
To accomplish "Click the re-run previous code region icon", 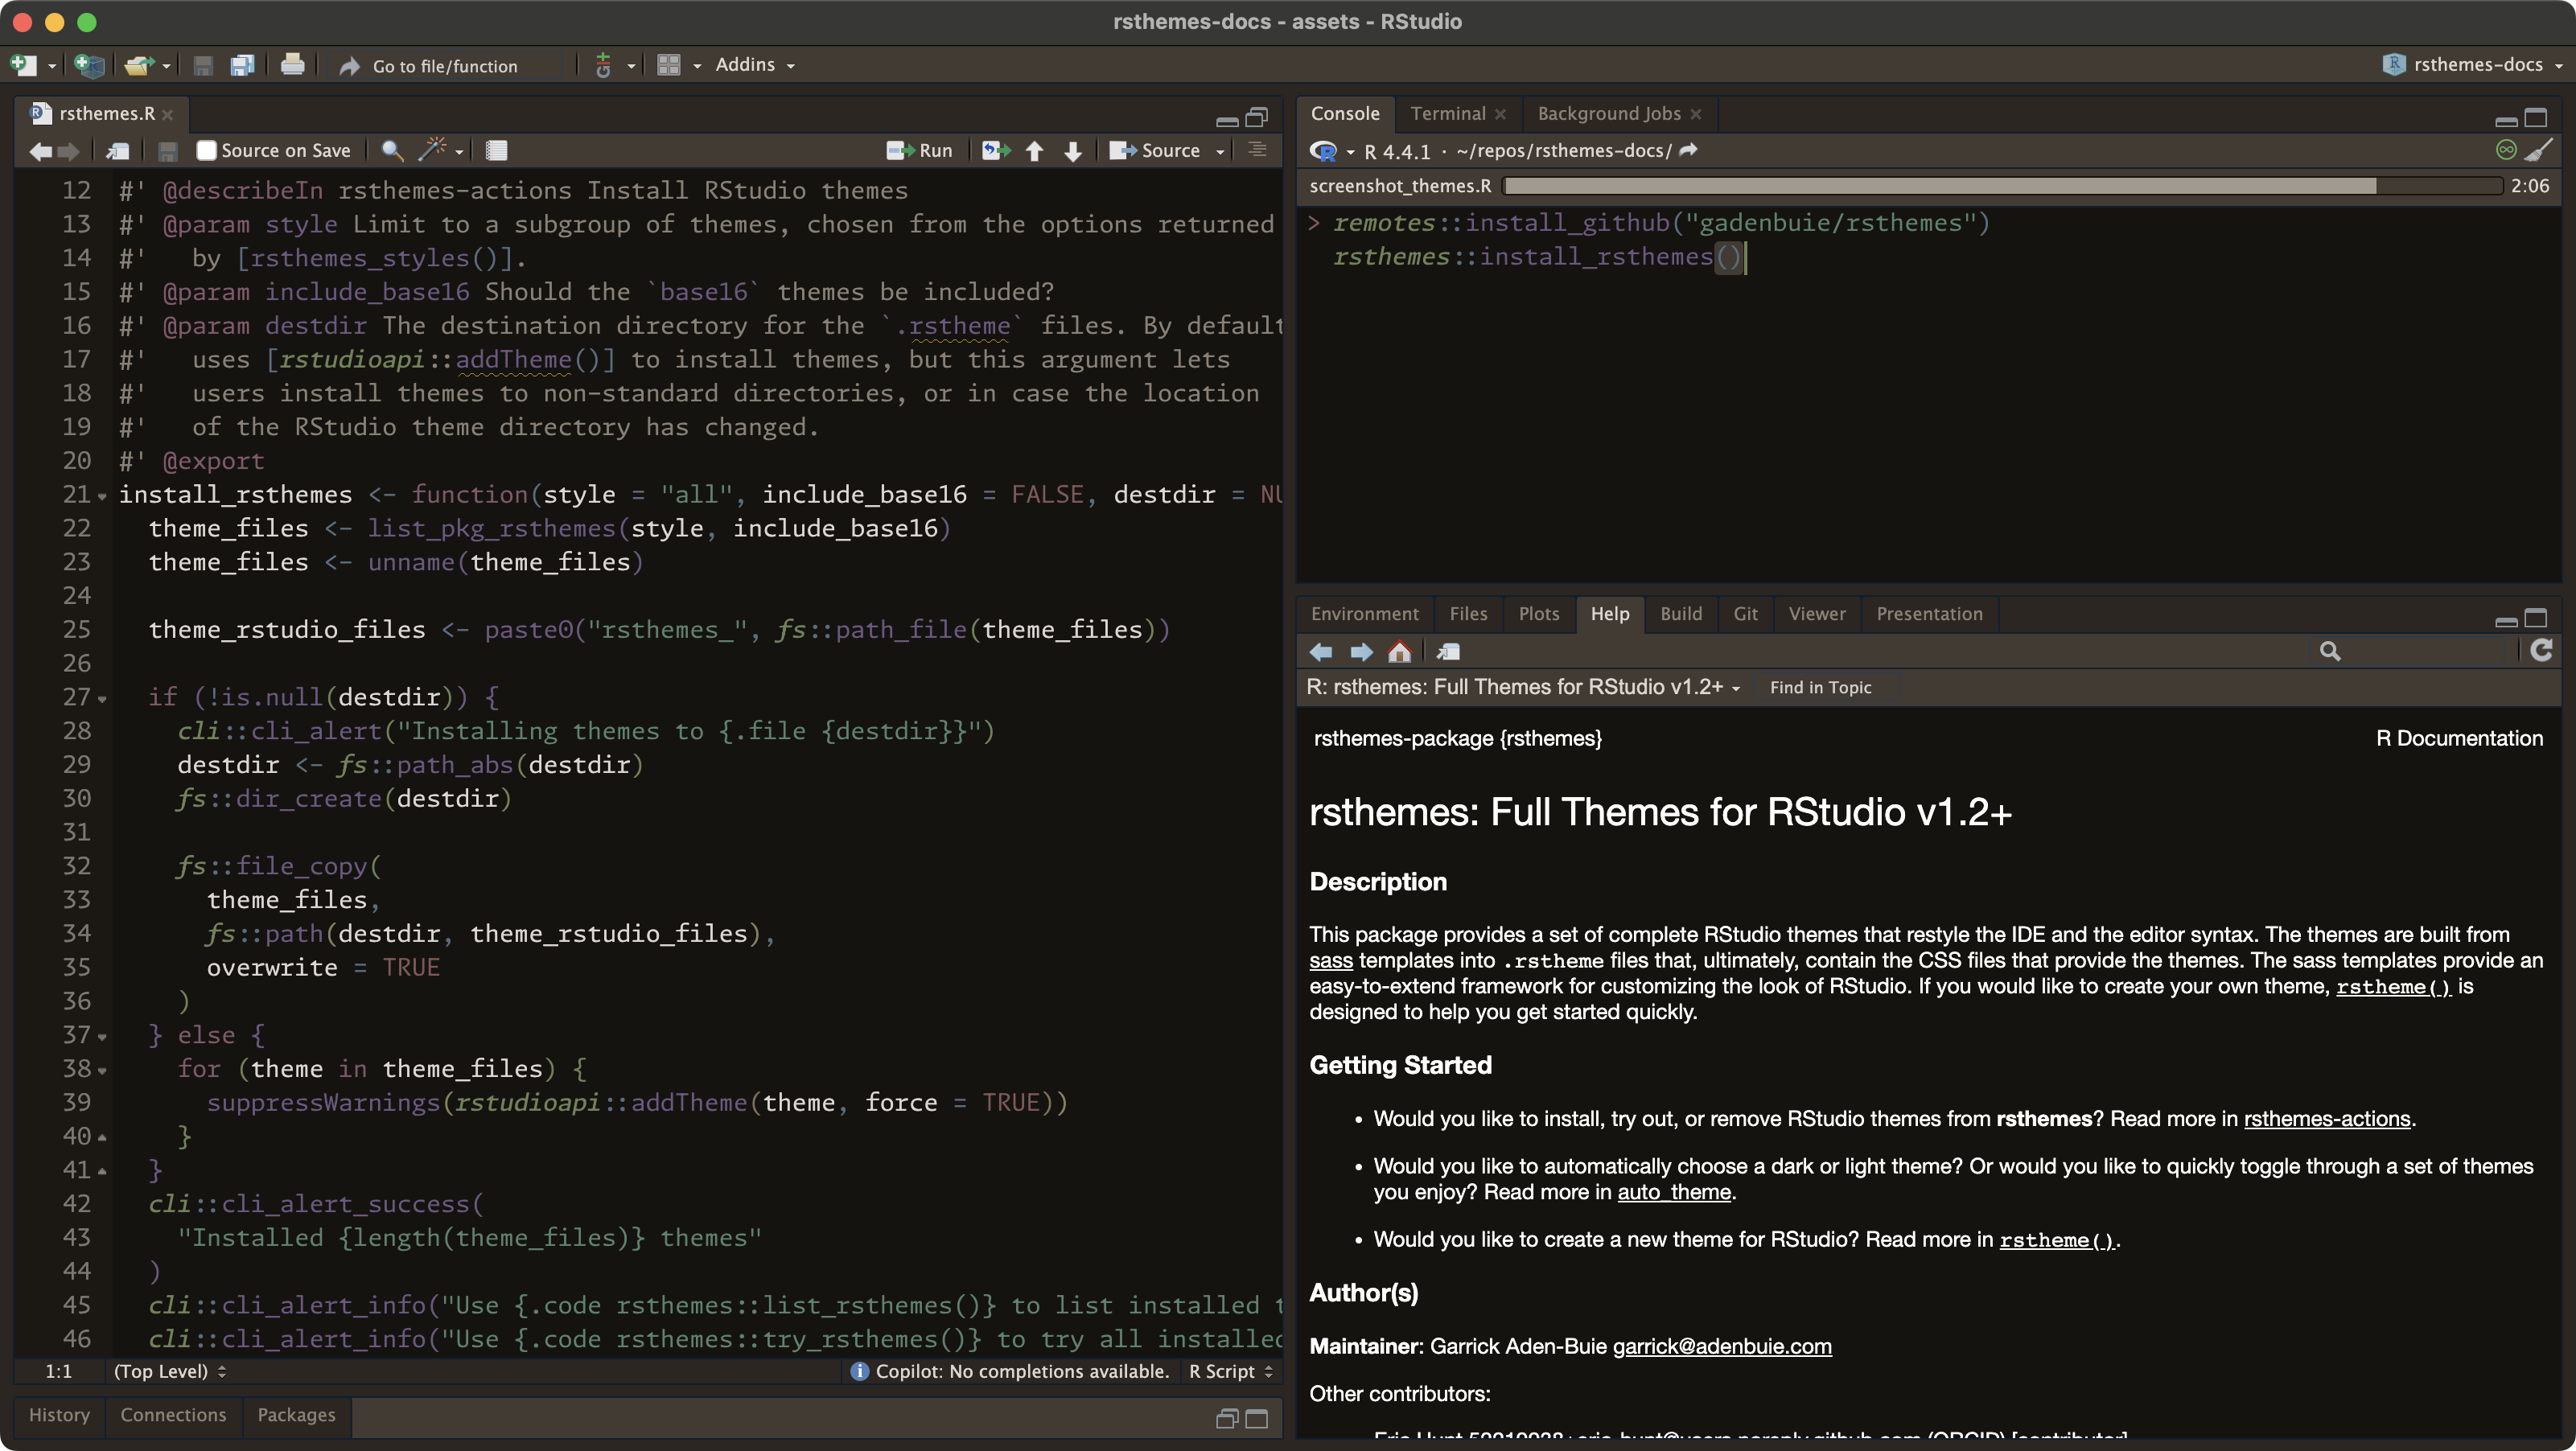I will (x=995, y=150).
